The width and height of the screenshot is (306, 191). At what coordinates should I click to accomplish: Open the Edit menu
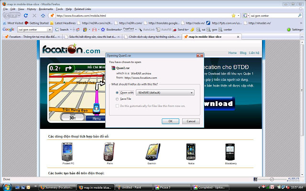pos(13,9)
